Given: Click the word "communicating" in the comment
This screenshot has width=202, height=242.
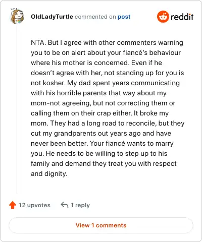Looking at the screenshot, I should pos(156,83).
